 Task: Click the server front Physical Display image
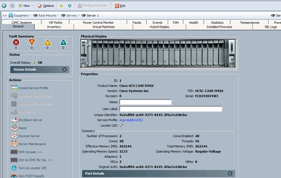coord(158,54)
